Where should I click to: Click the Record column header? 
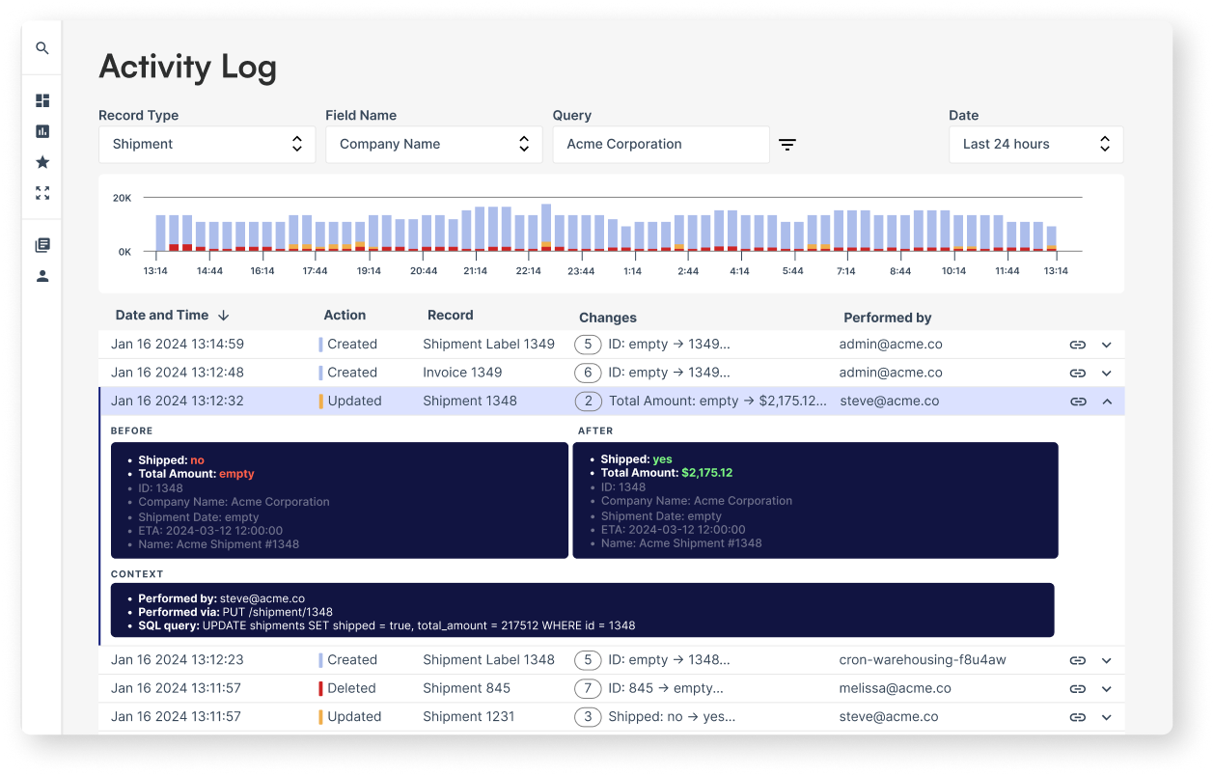(x=451, y=315)
